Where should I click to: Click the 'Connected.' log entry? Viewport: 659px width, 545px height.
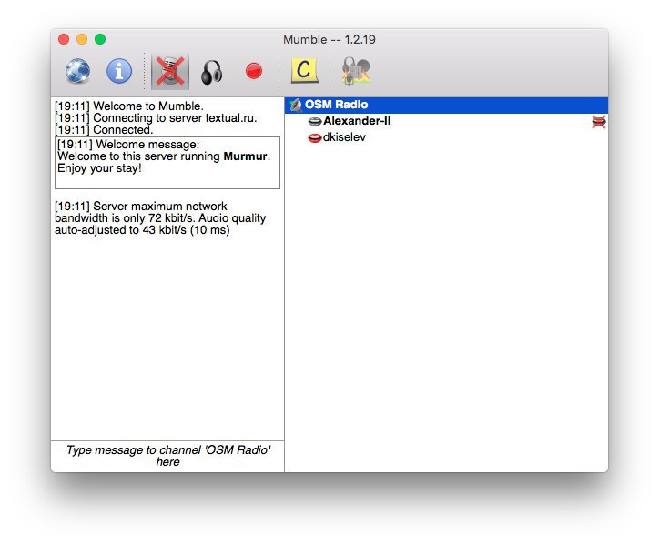[x=104, y=129]
